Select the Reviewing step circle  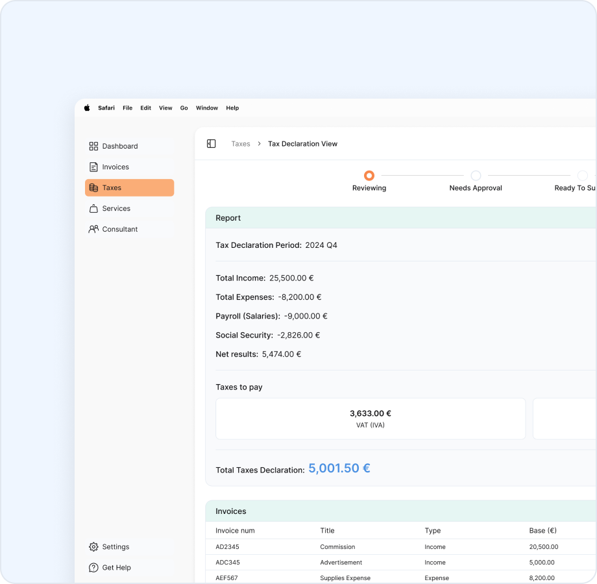coord(369,176)
